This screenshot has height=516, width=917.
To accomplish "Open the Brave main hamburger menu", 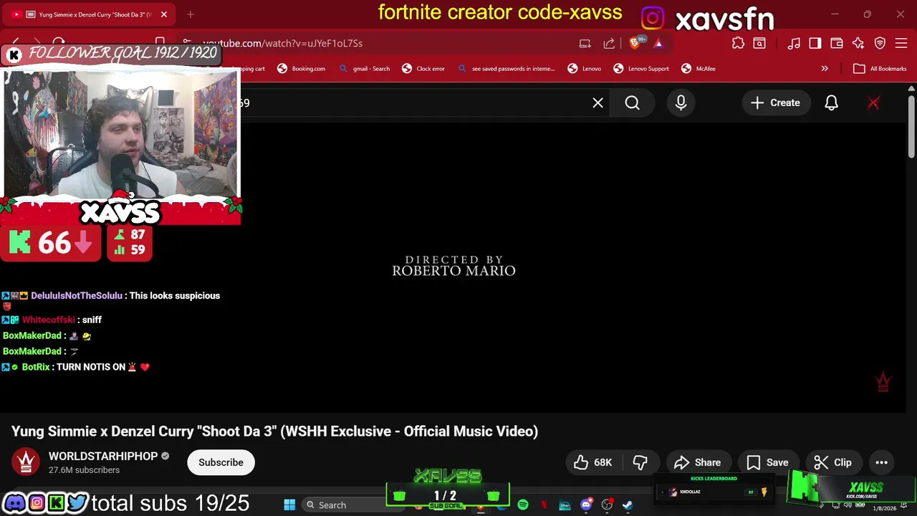I will [902, 43].
